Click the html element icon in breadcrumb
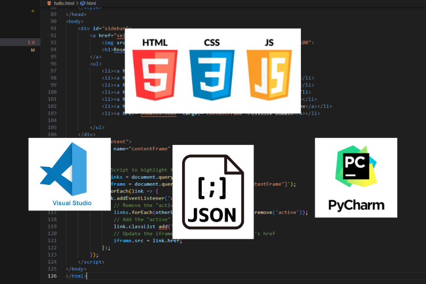The image size is (426, 284). (x=83, y=3)
